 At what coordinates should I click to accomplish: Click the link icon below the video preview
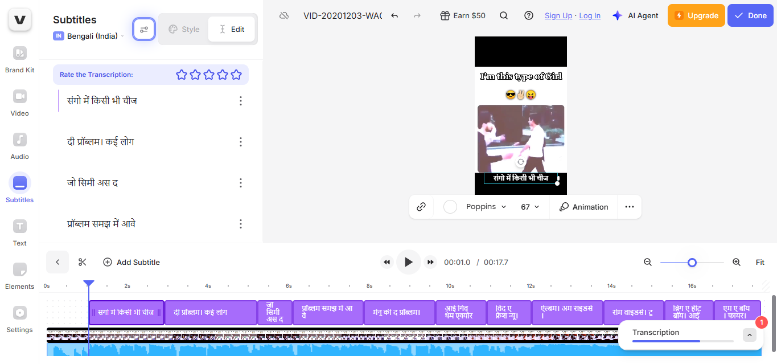coord(421,206)
